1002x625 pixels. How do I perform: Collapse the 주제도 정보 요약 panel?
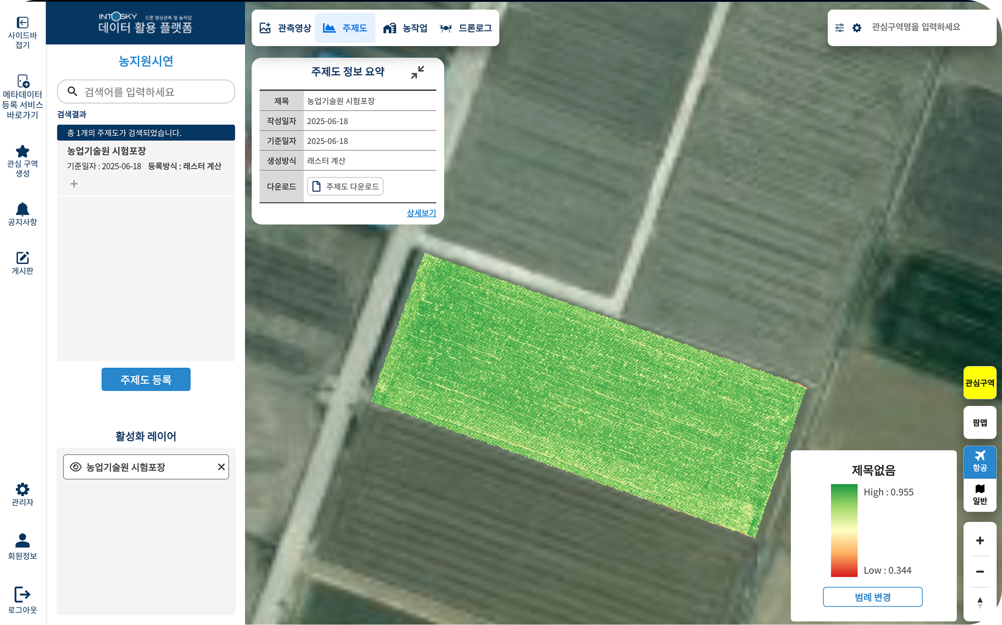(417, 72)
